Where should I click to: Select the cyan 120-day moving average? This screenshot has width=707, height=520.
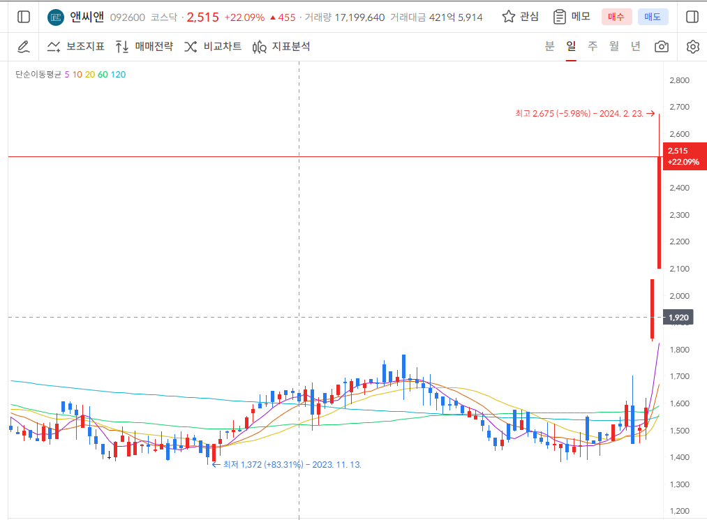pyautogui.click(x=118, y=75)
